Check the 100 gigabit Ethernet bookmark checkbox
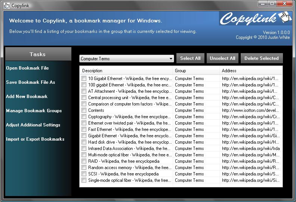 click(84, 85)
